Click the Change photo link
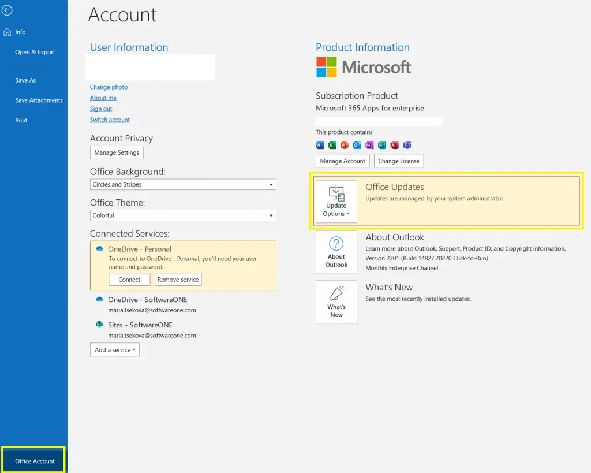 109,87
